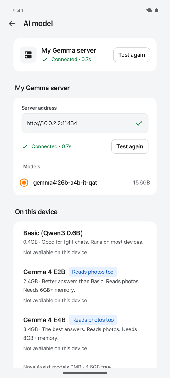
Task: Tap the checkmark inside the address field
Action: pyautogui.click(x=139, y=123)
